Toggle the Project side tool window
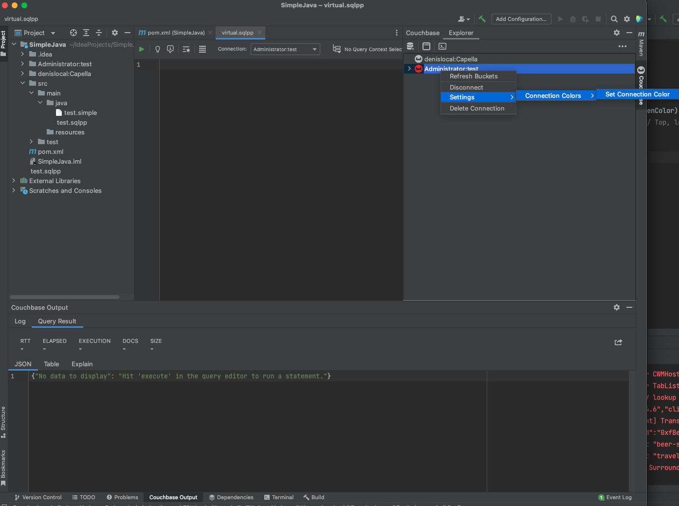Viewport: 679px width, 506px height. (x=3, y=43)
